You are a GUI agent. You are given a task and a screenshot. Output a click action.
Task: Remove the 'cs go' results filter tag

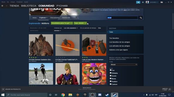pos(71,23)
